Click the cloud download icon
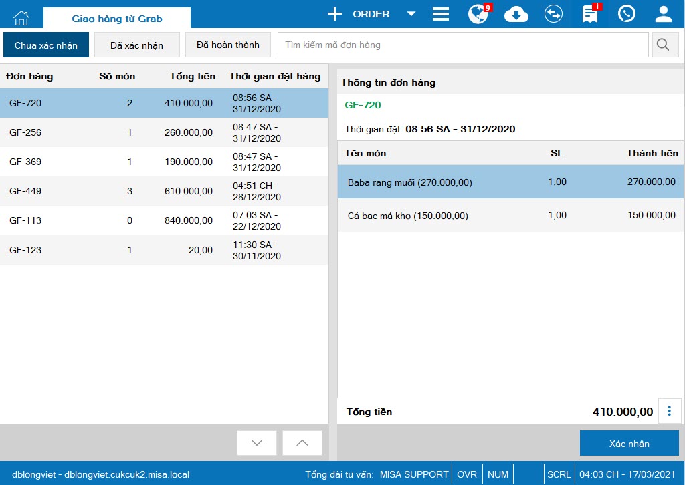 tap(516, 15)
